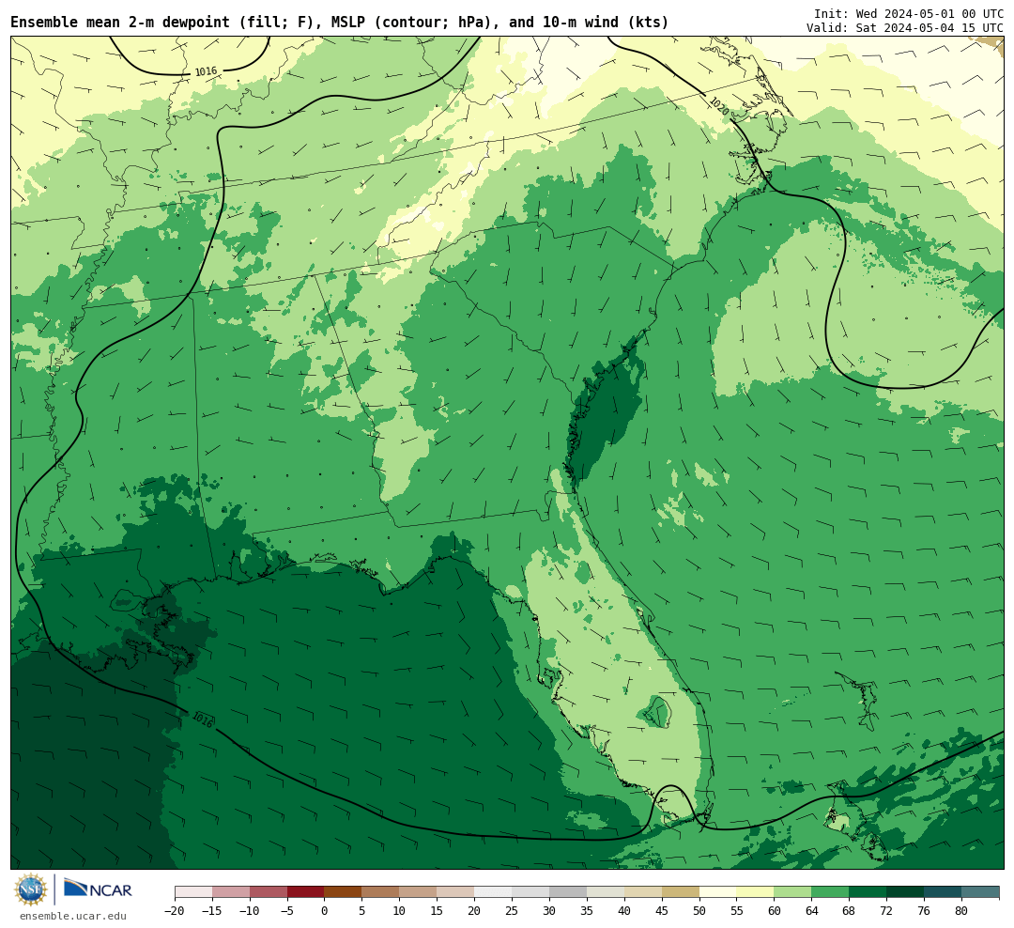1014x928 pixels.
Task: Click the gray swatch between 30 and 35
Action: pyautogui.click(x=568, y=892)
